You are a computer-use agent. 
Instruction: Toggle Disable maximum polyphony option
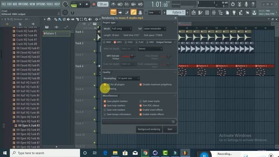click(156, 85)
